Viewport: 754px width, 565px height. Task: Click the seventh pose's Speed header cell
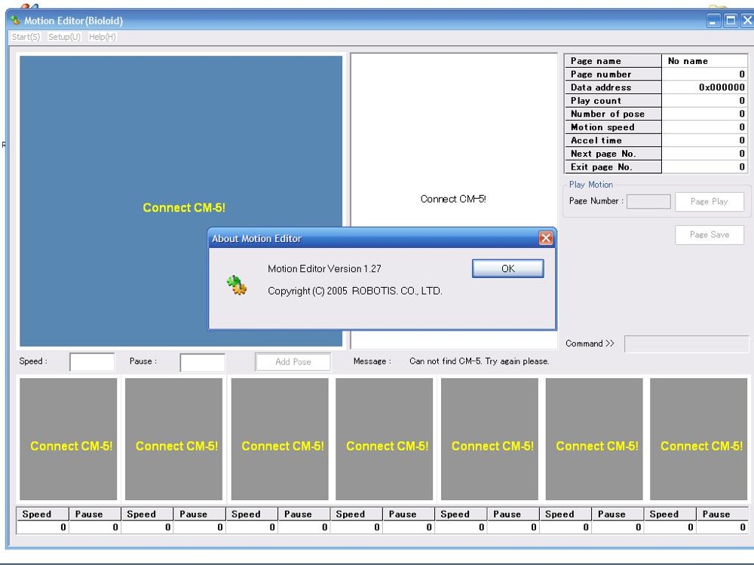(670, 514)
